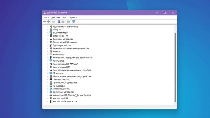Click the monitor icon next to Компьютер
This screenshot has height=118, width=210.
coord(51,61)
